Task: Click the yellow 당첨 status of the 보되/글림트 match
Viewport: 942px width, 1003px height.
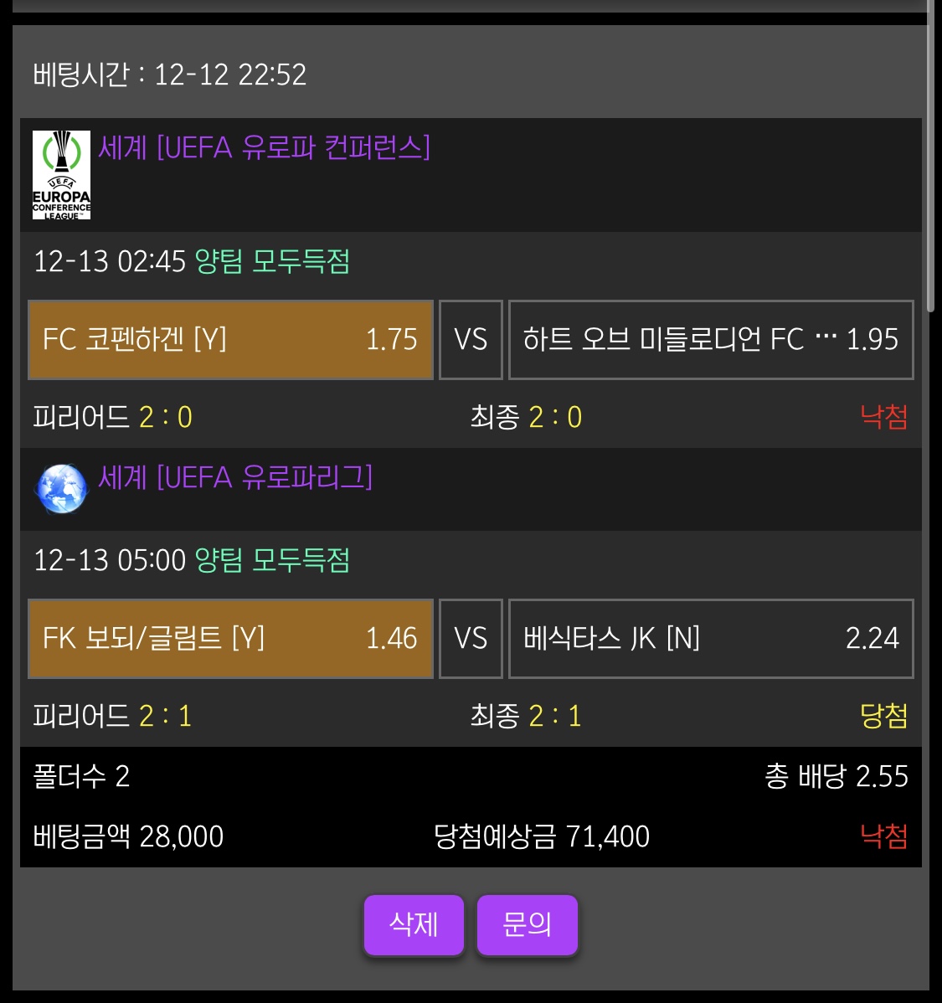Action: point(883,716)
